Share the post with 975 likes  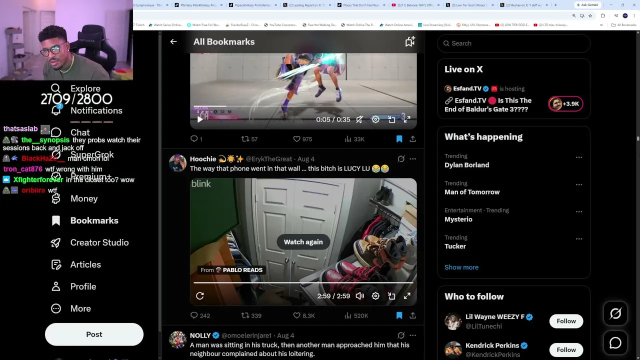click(x=412, y=139)
